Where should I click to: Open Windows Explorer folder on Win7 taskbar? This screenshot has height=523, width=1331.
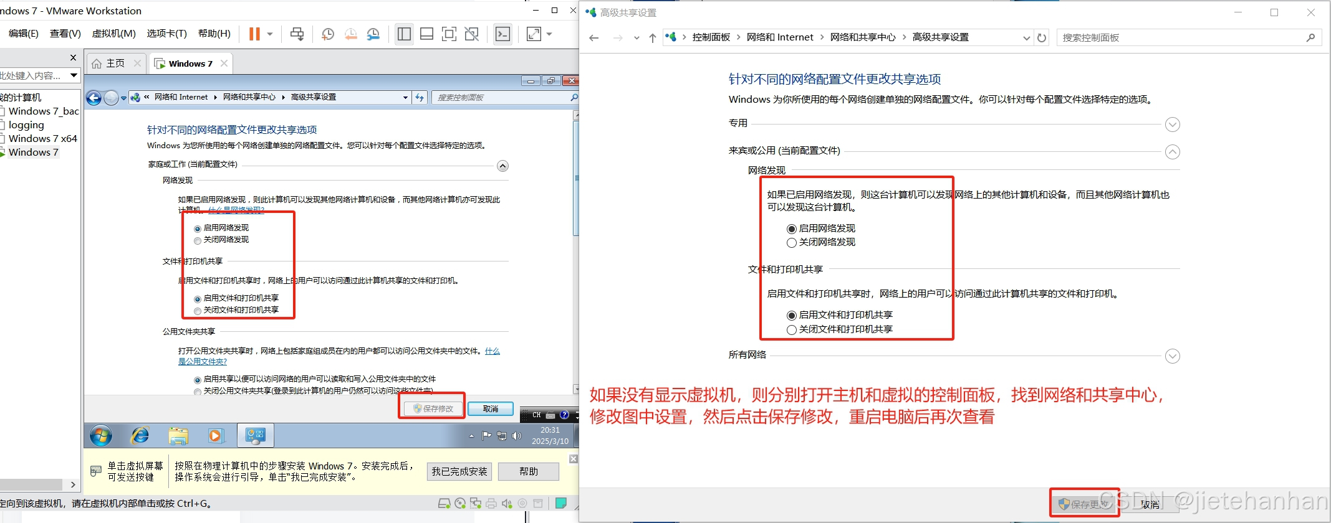click(x=178, y=435)
